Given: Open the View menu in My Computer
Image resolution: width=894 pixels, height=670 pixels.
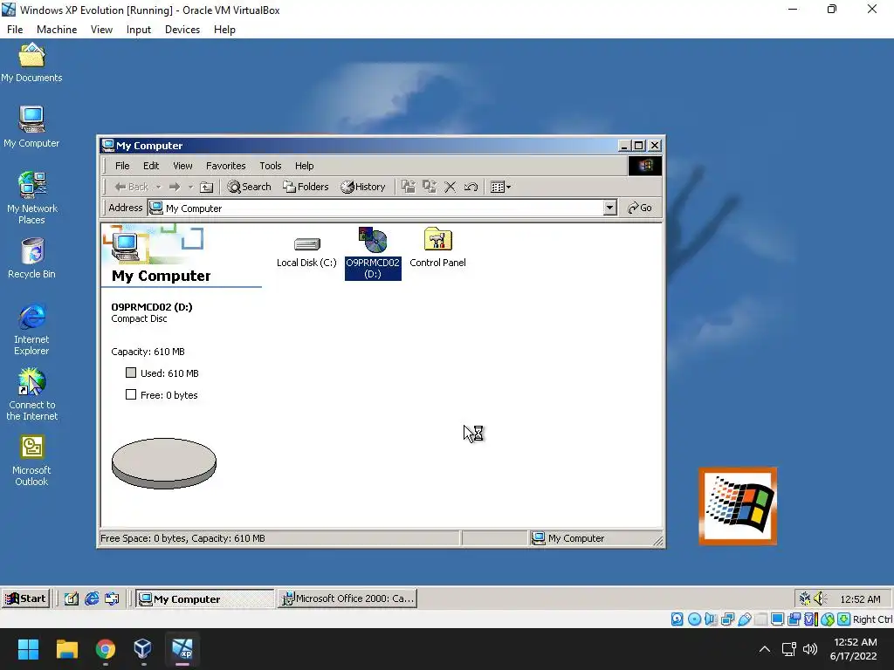Looking at the screenshot, I should (x=182, y=166).
